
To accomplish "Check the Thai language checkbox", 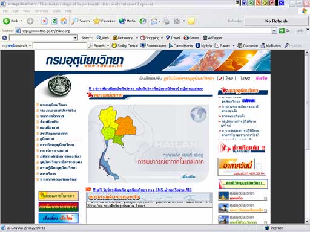I will pyautogui.click(x=220, y=79).
